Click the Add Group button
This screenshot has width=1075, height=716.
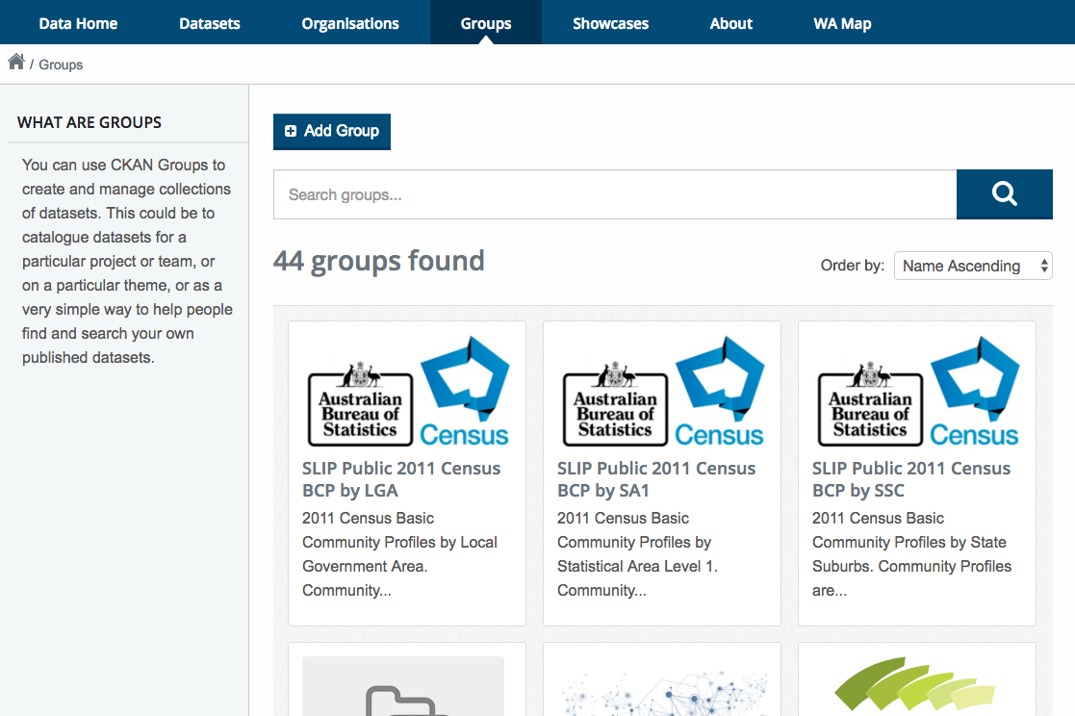coord(332,131)
